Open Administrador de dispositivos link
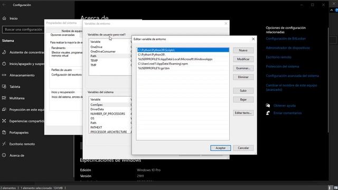The image size is (338, 190). coord(288,48)
